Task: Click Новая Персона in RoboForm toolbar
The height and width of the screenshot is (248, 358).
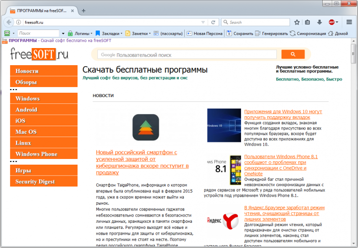Action: (205, 33)
